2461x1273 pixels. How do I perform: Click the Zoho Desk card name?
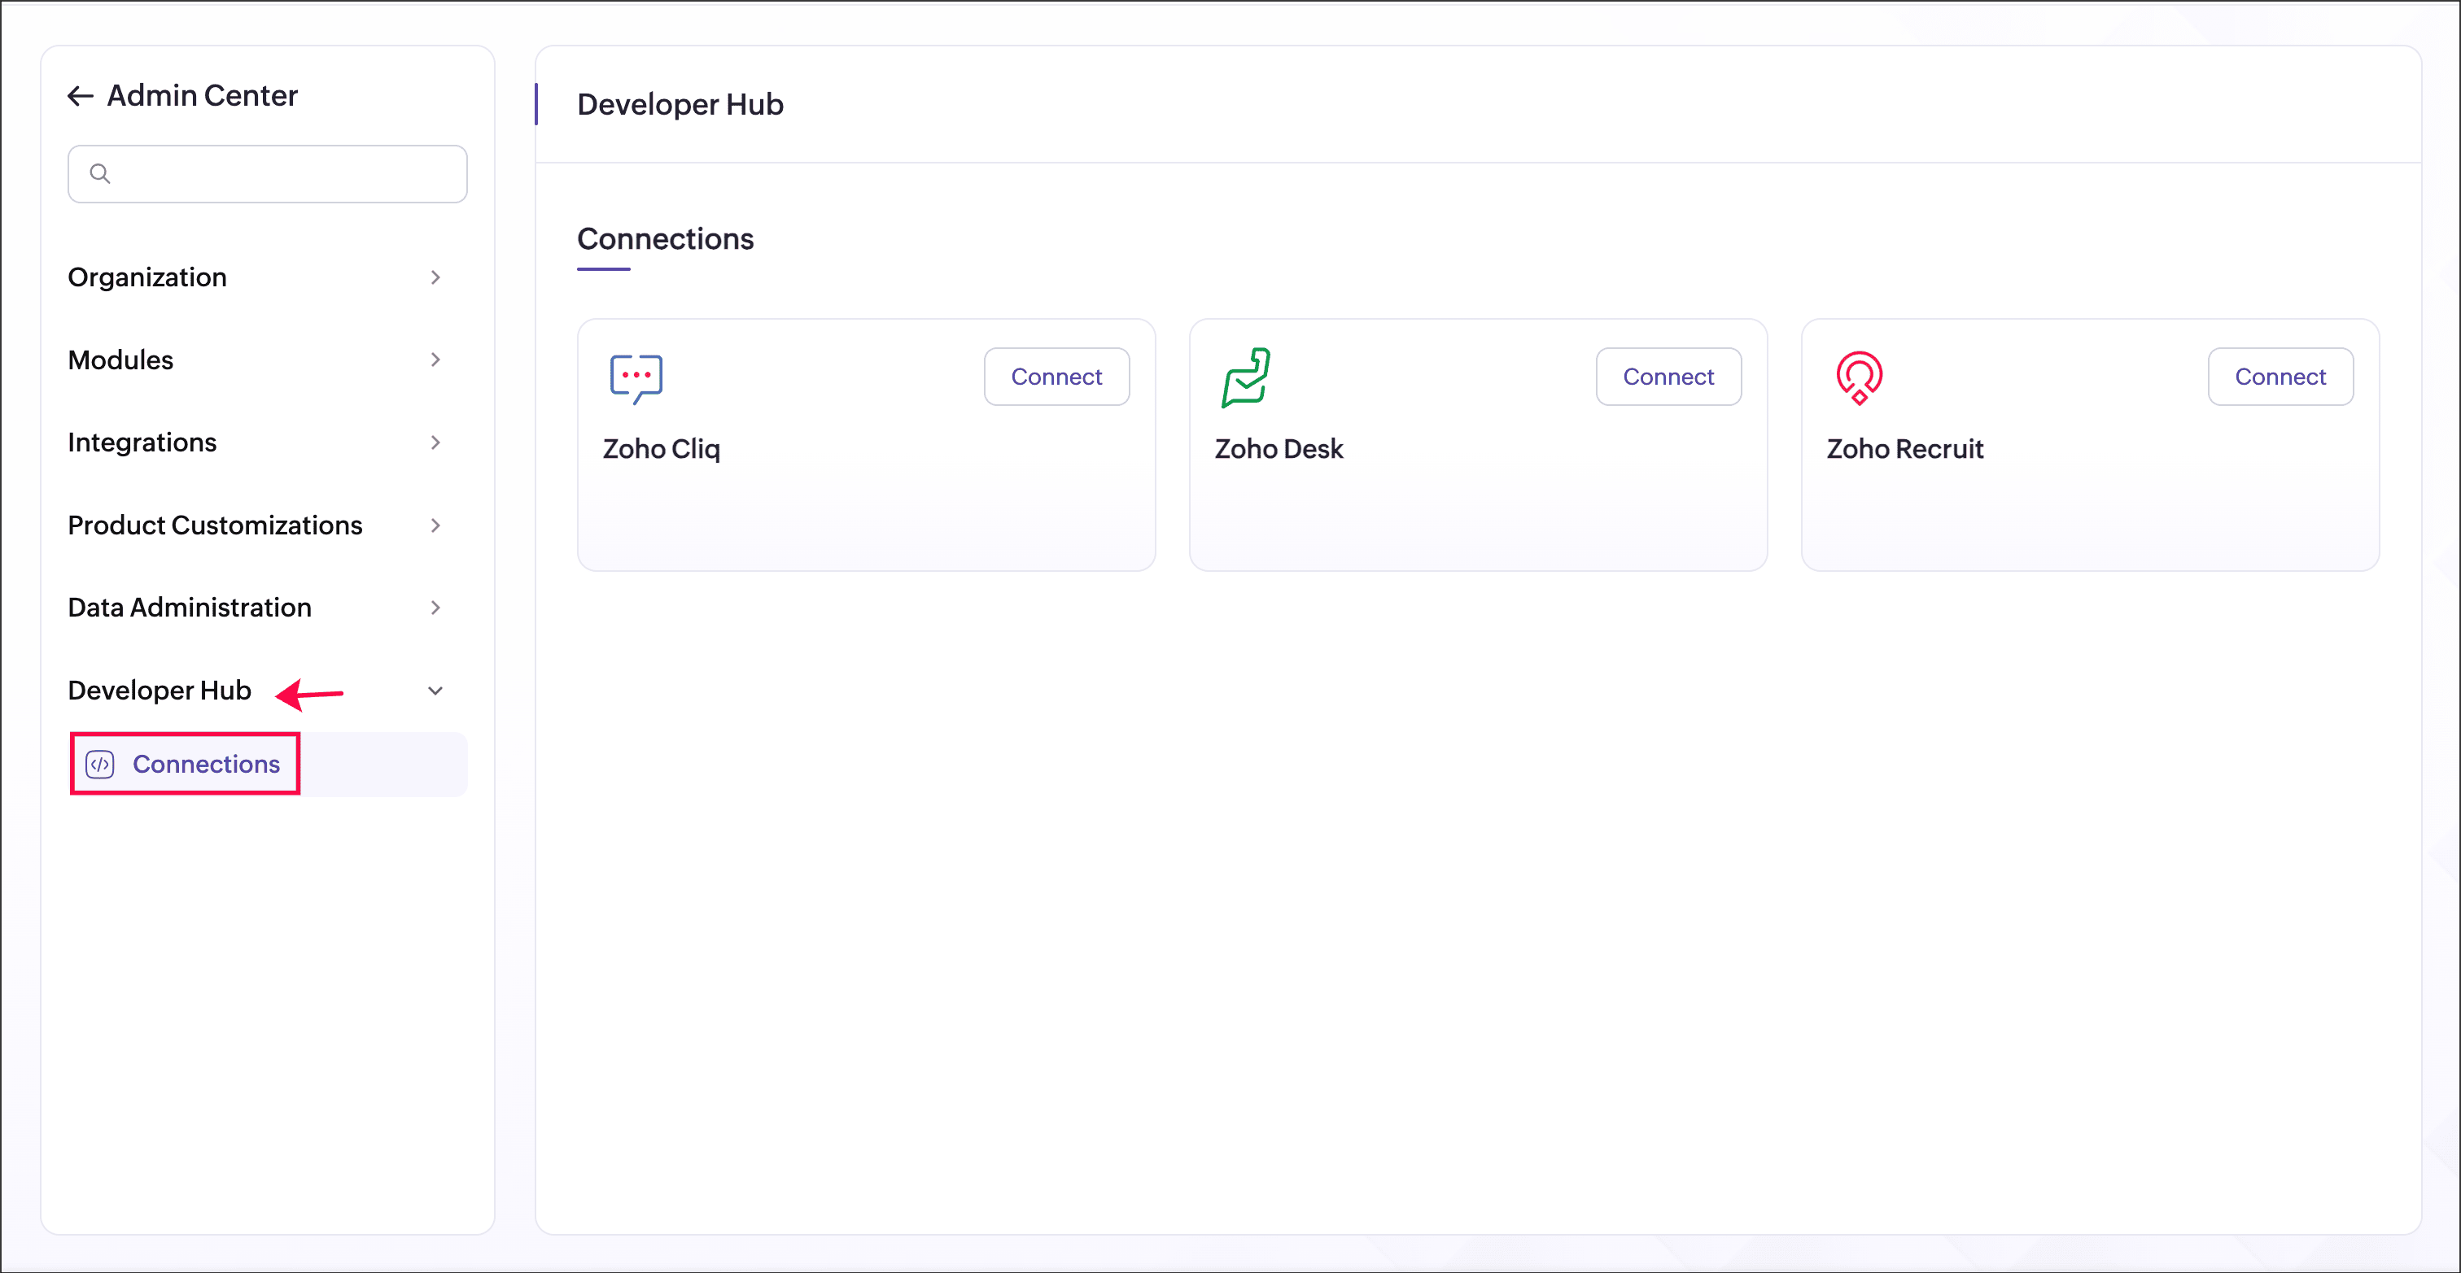(x=1279, y=449)
